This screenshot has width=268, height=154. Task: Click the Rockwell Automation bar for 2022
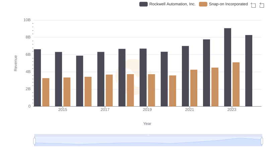pyautogui.click(x=206, y=73)
